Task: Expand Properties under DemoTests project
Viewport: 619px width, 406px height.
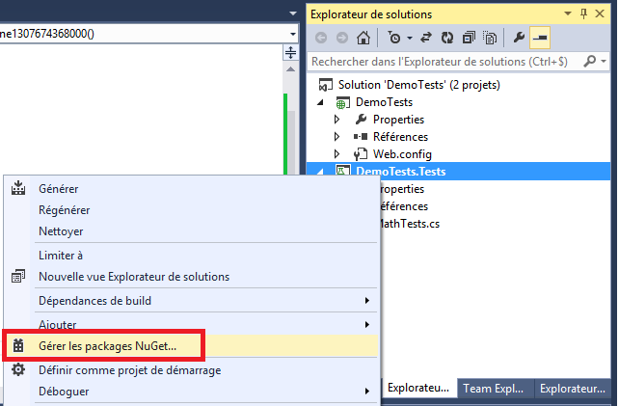Action: pos(336,120)
